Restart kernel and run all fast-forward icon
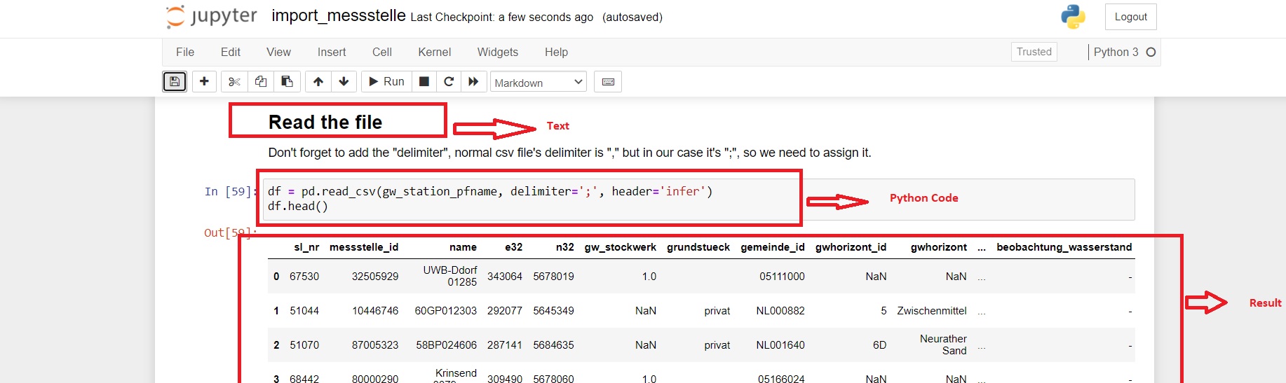Image resolution: width=1286 pixels, height=383 pixels. click(473, 82)
